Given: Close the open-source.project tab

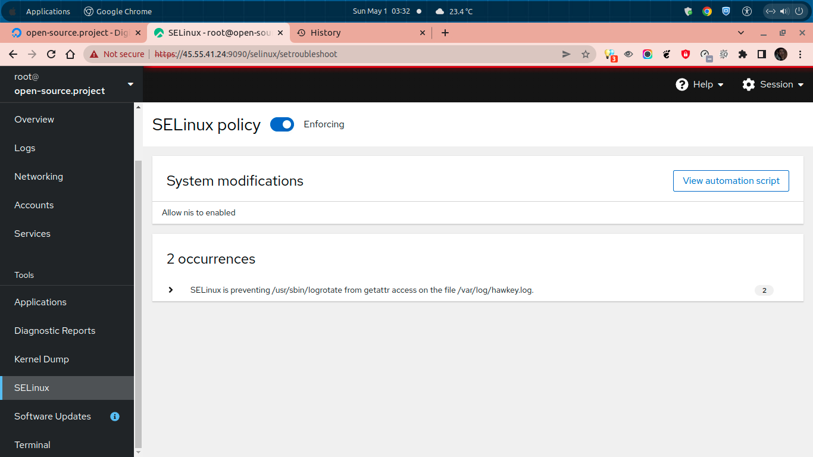Looking at the screenshot, I should coord(138,33).
